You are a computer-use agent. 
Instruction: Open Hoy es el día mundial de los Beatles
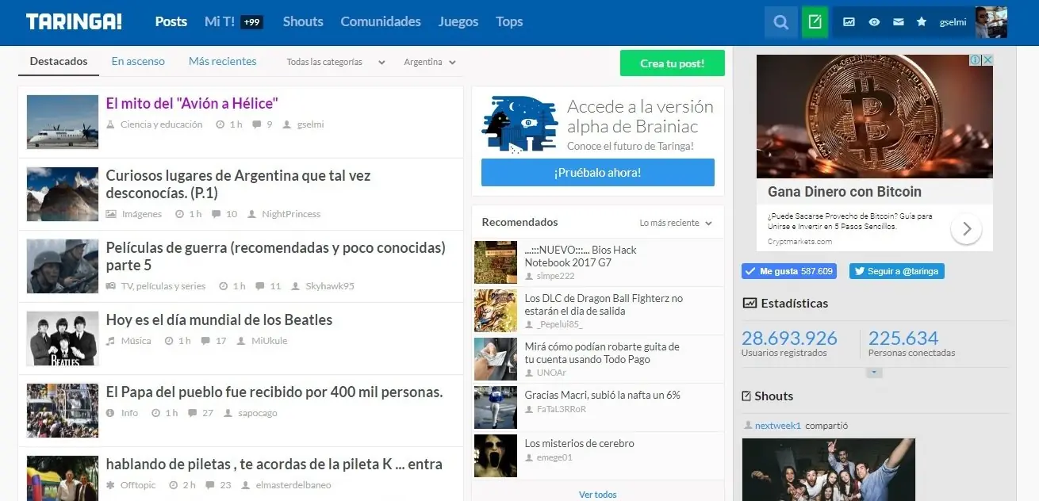tap(219, 320)
